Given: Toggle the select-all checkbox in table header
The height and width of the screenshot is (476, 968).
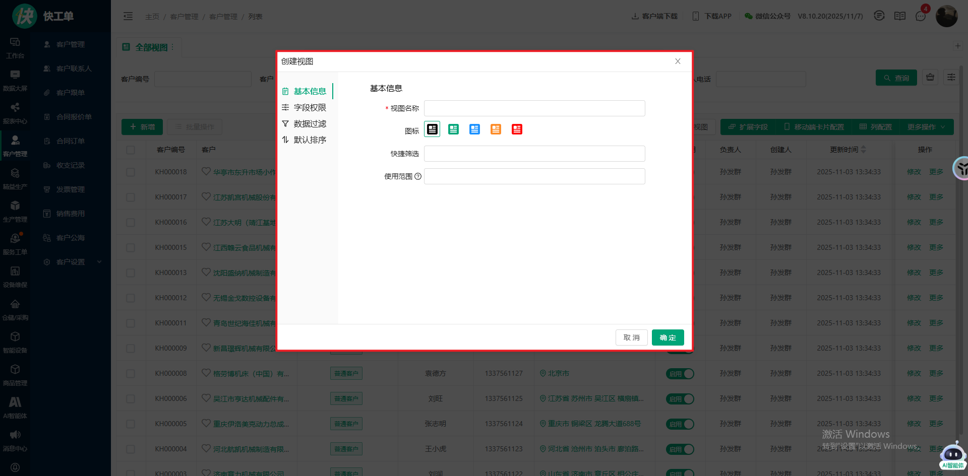Looking at the screenshot, I should click(131, 150).
